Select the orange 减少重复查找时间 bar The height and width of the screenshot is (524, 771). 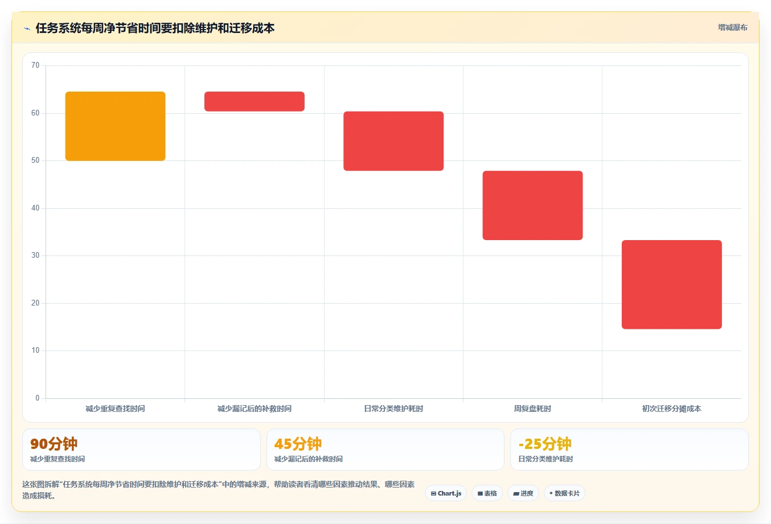coord(116,126)
